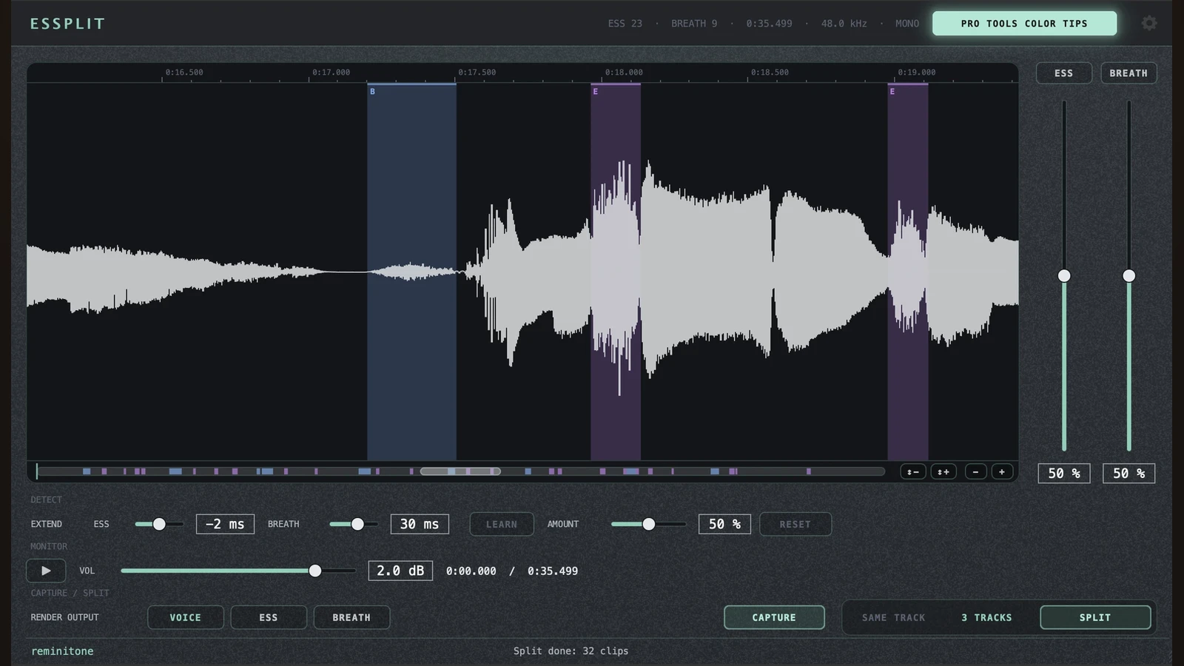The height and width of the screenshot is (666, 1184).
Task: Zoom out the timeline horizontally
Action: point(976,472)
